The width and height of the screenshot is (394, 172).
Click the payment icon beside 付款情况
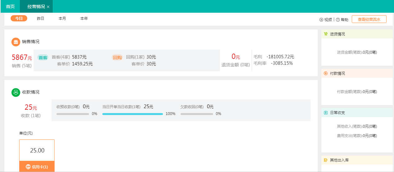pos(326,73)
